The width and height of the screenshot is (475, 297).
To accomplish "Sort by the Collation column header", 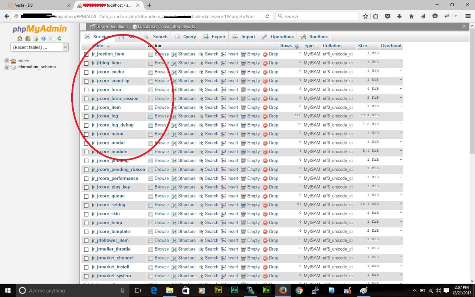I will [332, 46].
